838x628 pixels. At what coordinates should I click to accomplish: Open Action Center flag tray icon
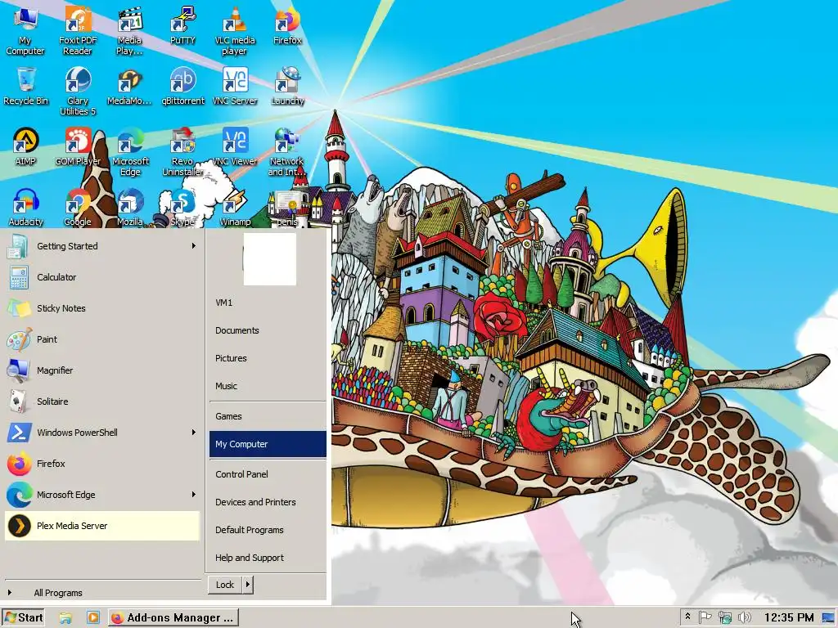pyautogui.click(x=705, y=617)
